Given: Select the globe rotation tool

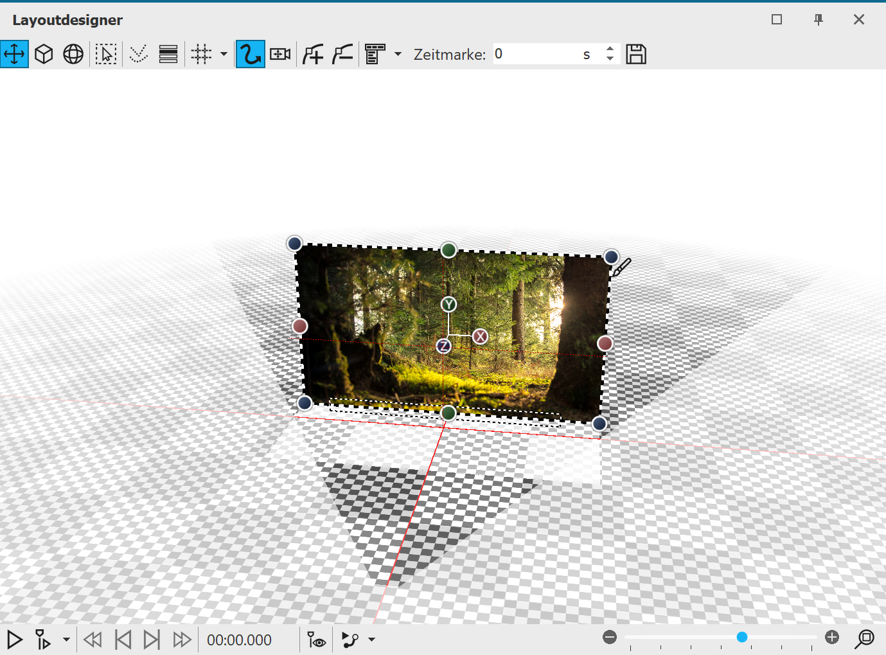Looking at the screenshot, I should [73, 54].
